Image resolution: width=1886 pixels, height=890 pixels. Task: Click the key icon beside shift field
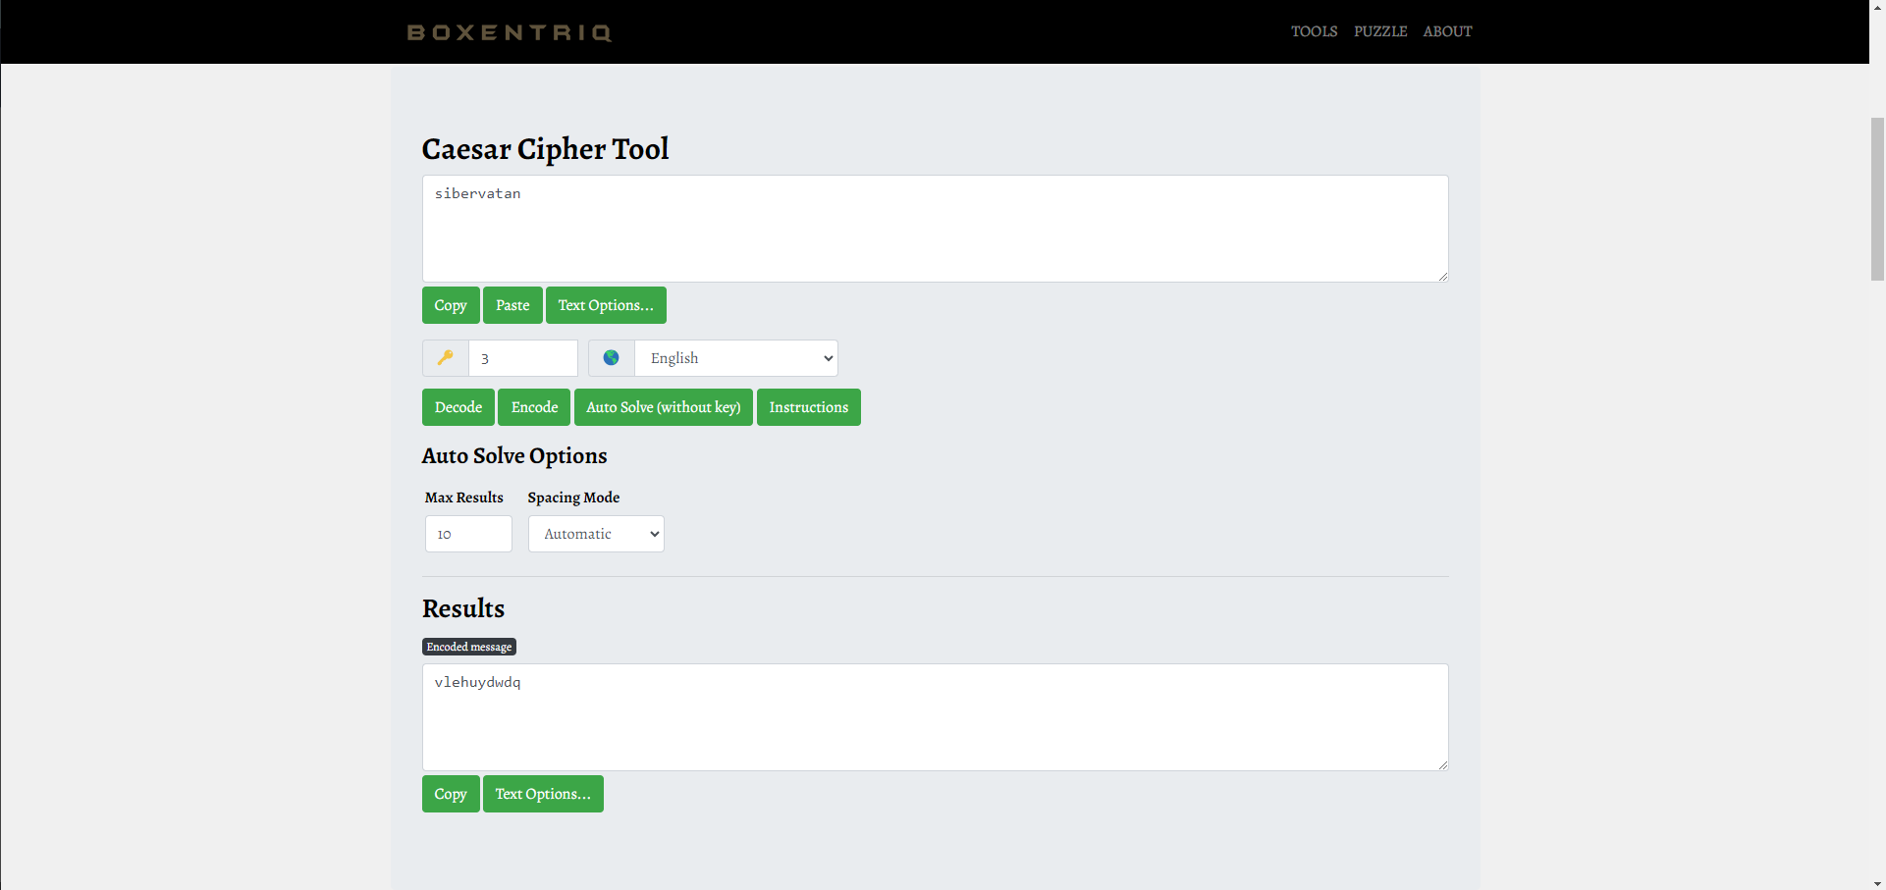tap(445, 358)
